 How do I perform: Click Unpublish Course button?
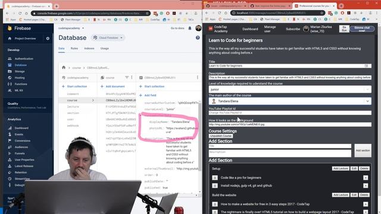pyautogui.click(x=221, y=136)
